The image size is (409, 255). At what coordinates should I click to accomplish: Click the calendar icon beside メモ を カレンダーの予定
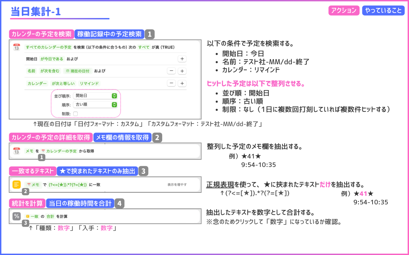point(17,151)
